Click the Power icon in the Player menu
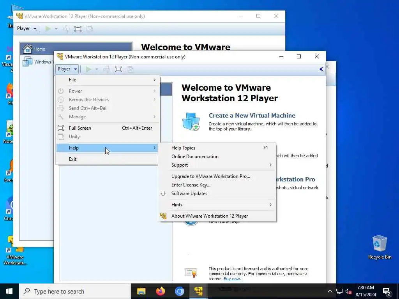 coord(60,91)
